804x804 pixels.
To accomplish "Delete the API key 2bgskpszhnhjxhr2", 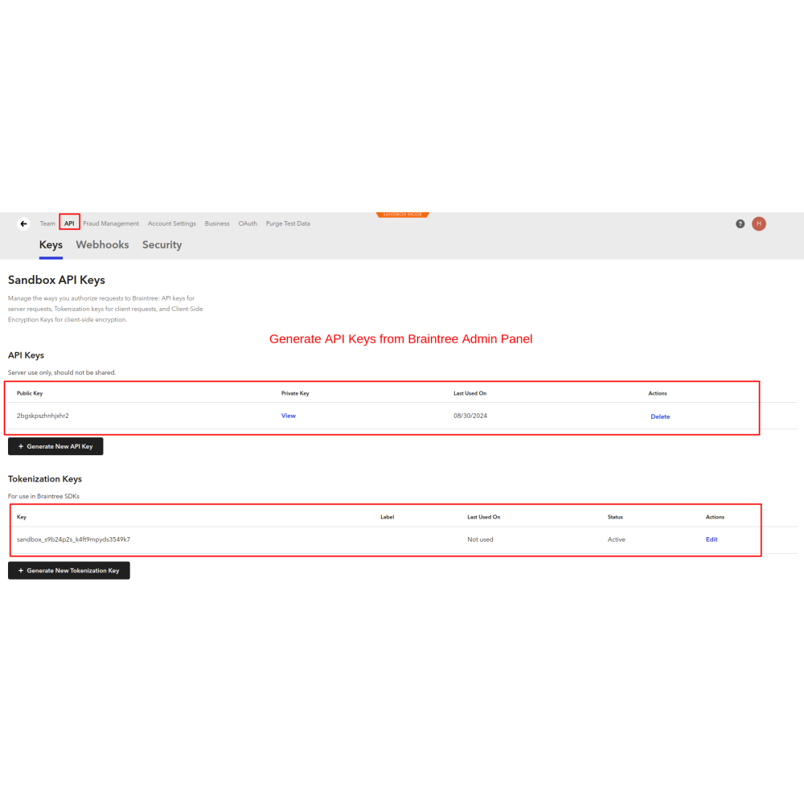I will [x=659, y=416].
